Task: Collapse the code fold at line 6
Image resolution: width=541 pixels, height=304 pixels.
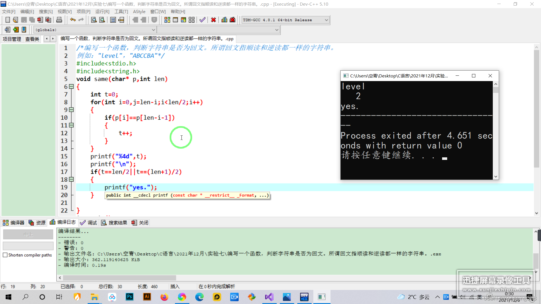Action: [x=72, y=87]
